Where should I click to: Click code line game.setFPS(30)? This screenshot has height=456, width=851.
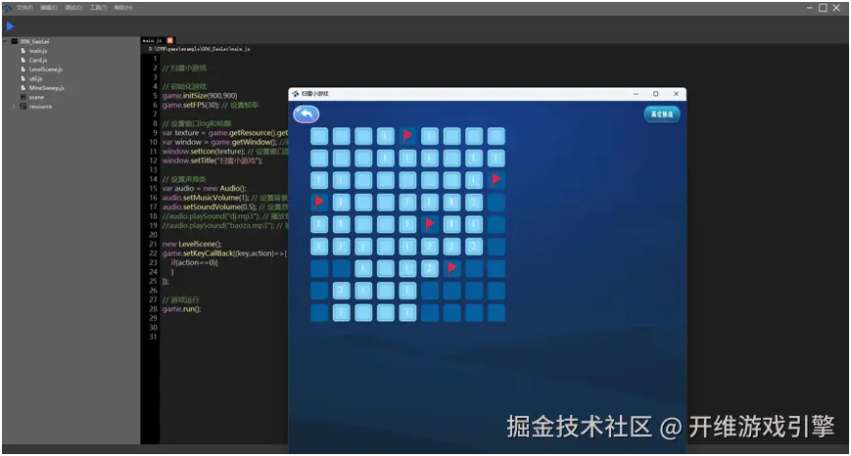coord(191,105)
